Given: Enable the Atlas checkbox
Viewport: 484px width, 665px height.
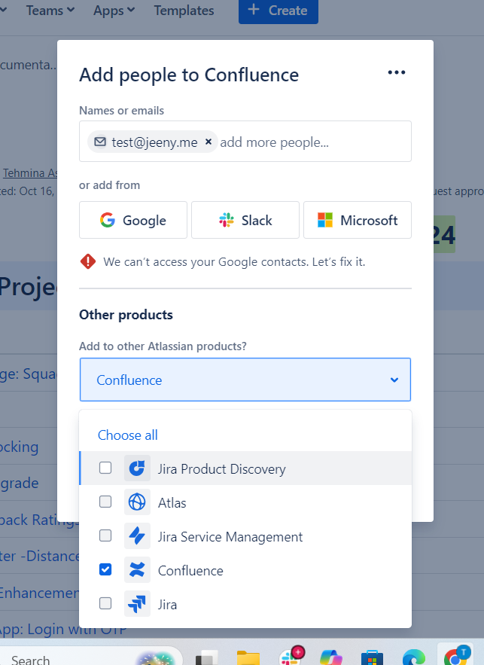Looking at the screenshot, I should point(105,502).
